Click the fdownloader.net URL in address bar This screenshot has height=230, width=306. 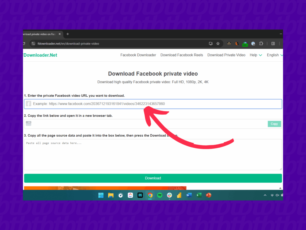(68, 44)
